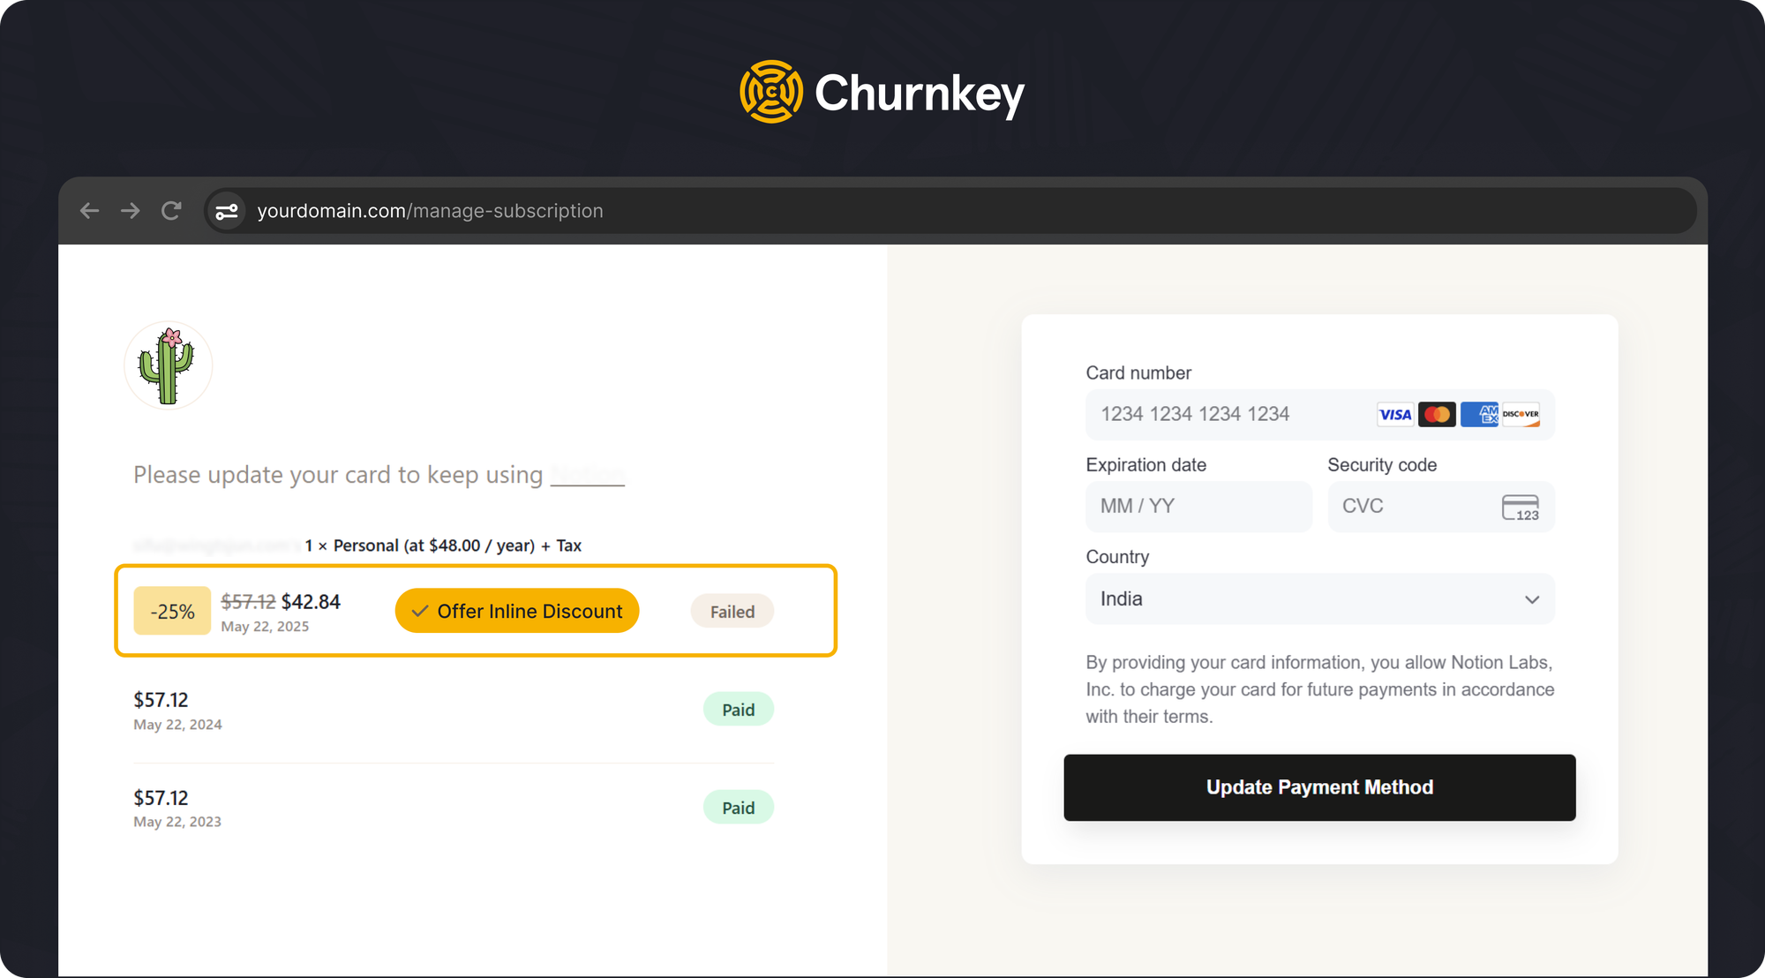Click the CVC card hint icon
Screen dimensions: 1765x978
1520,508
